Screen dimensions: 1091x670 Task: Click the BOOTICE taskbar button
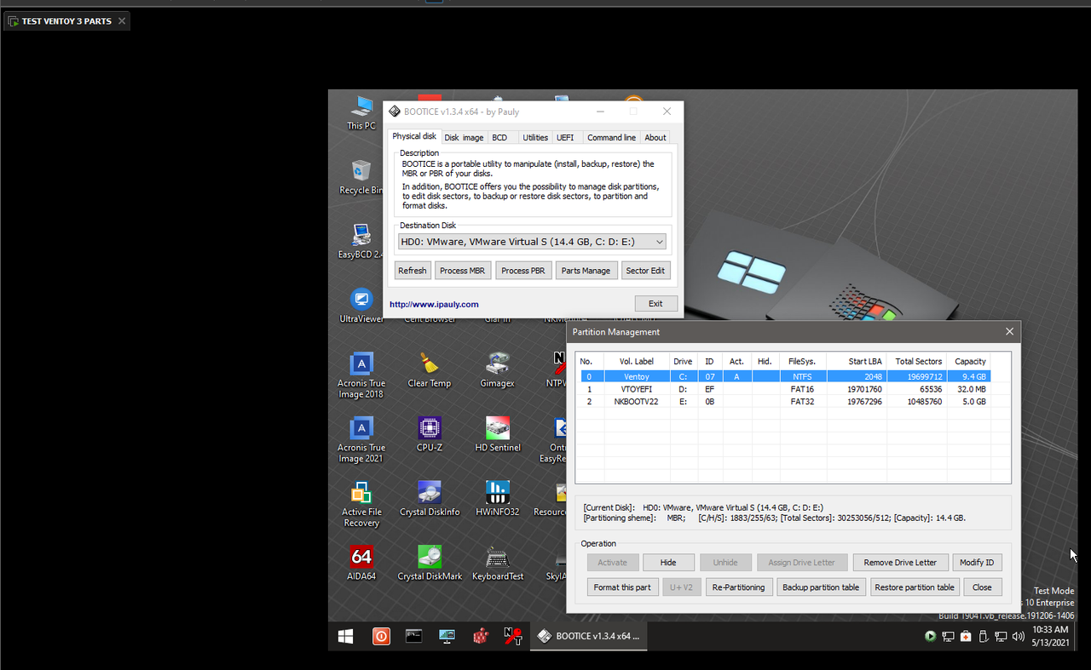pyautogui.click(x=589, y=636)
